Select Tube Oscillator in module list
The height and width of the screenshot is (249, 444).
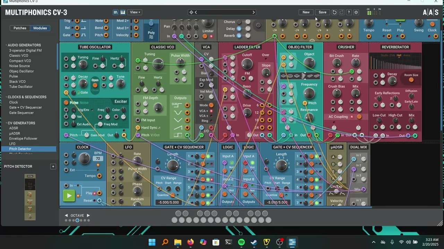21,87
